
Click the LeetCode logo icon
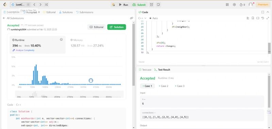pos(5,5)
